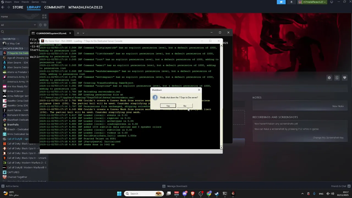Show hidden system tray icons chevron
The image size is (352, 198).
click(302, 194)
